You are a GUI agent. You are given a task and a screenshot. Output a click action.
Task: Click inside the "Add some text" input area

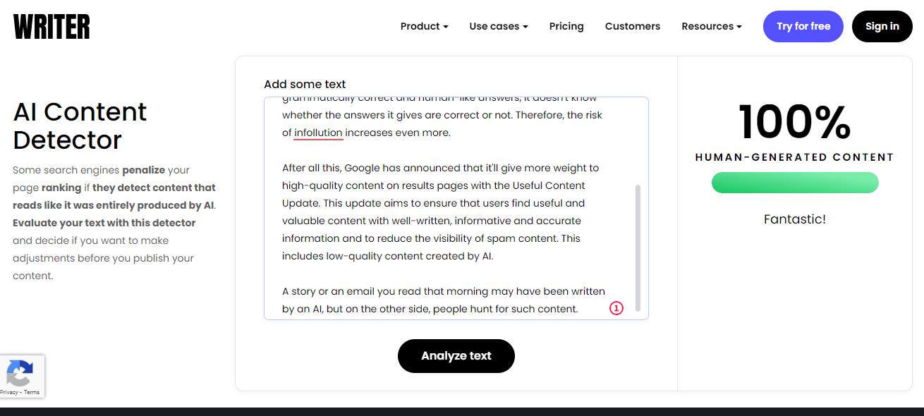point(451,212)
